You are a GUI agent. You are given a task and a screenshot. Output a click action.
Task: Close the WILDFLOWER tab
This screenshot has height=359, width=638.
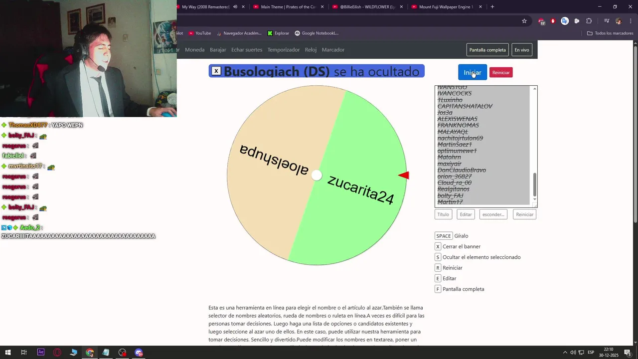(x=401, y=7)
